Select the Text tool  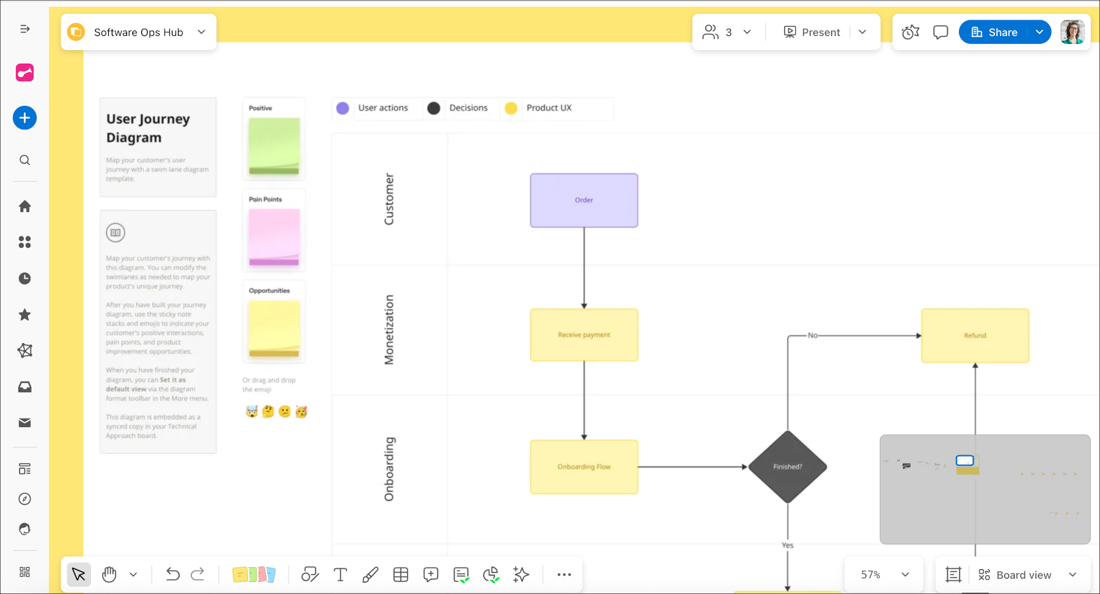click(x=340, y=574)
